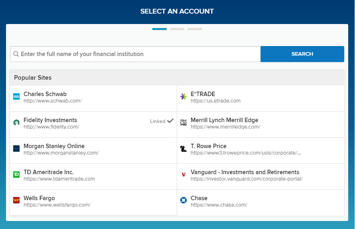Click the Vanguard red V logo
This screenshot has width=355, height=229.
click(x=183, y=175)
